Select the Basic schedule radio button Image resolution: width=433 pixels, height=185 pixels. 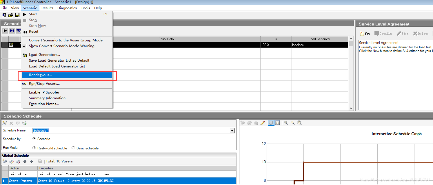[73, 148]
